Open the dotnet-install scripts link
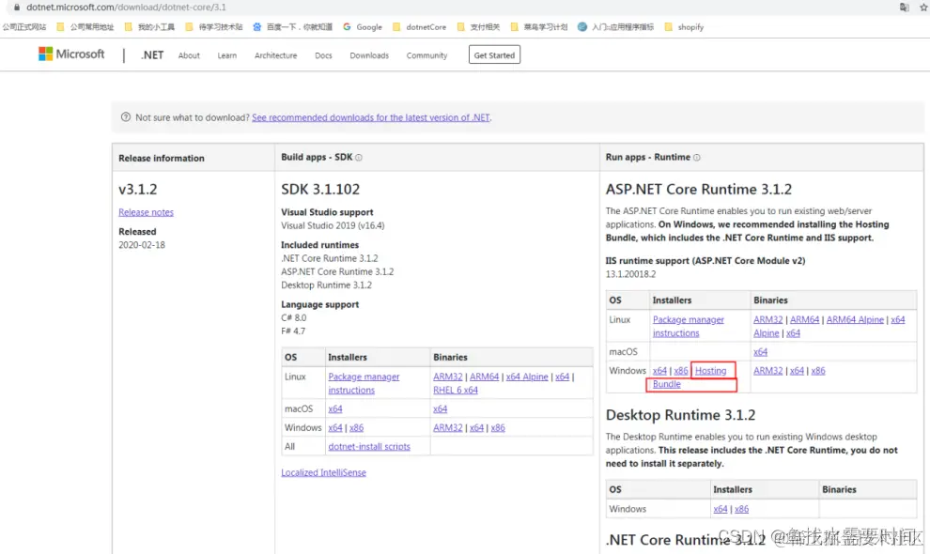Viewport: 930px width, 554px height. coord(369,447)
